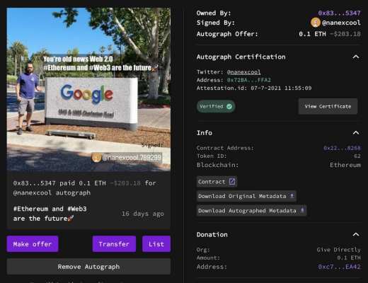Click the View Certificate button
This screenshot has width=368, height=283.
328,106
